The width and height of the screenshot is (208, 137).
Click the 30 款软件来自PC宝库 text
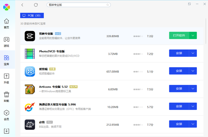point(33,24)
